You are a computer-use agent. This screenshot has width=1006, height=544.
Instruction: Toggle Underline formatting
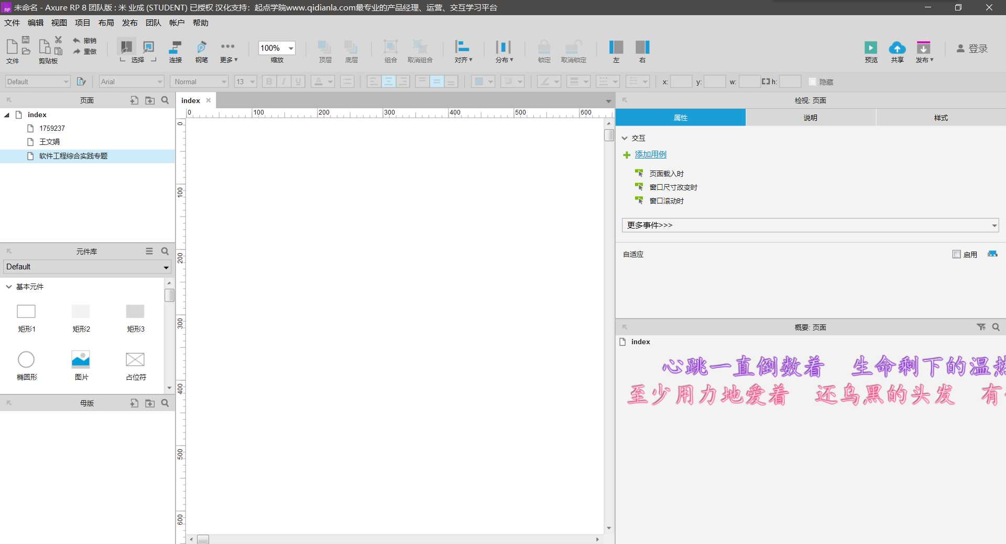click(298, 82)
